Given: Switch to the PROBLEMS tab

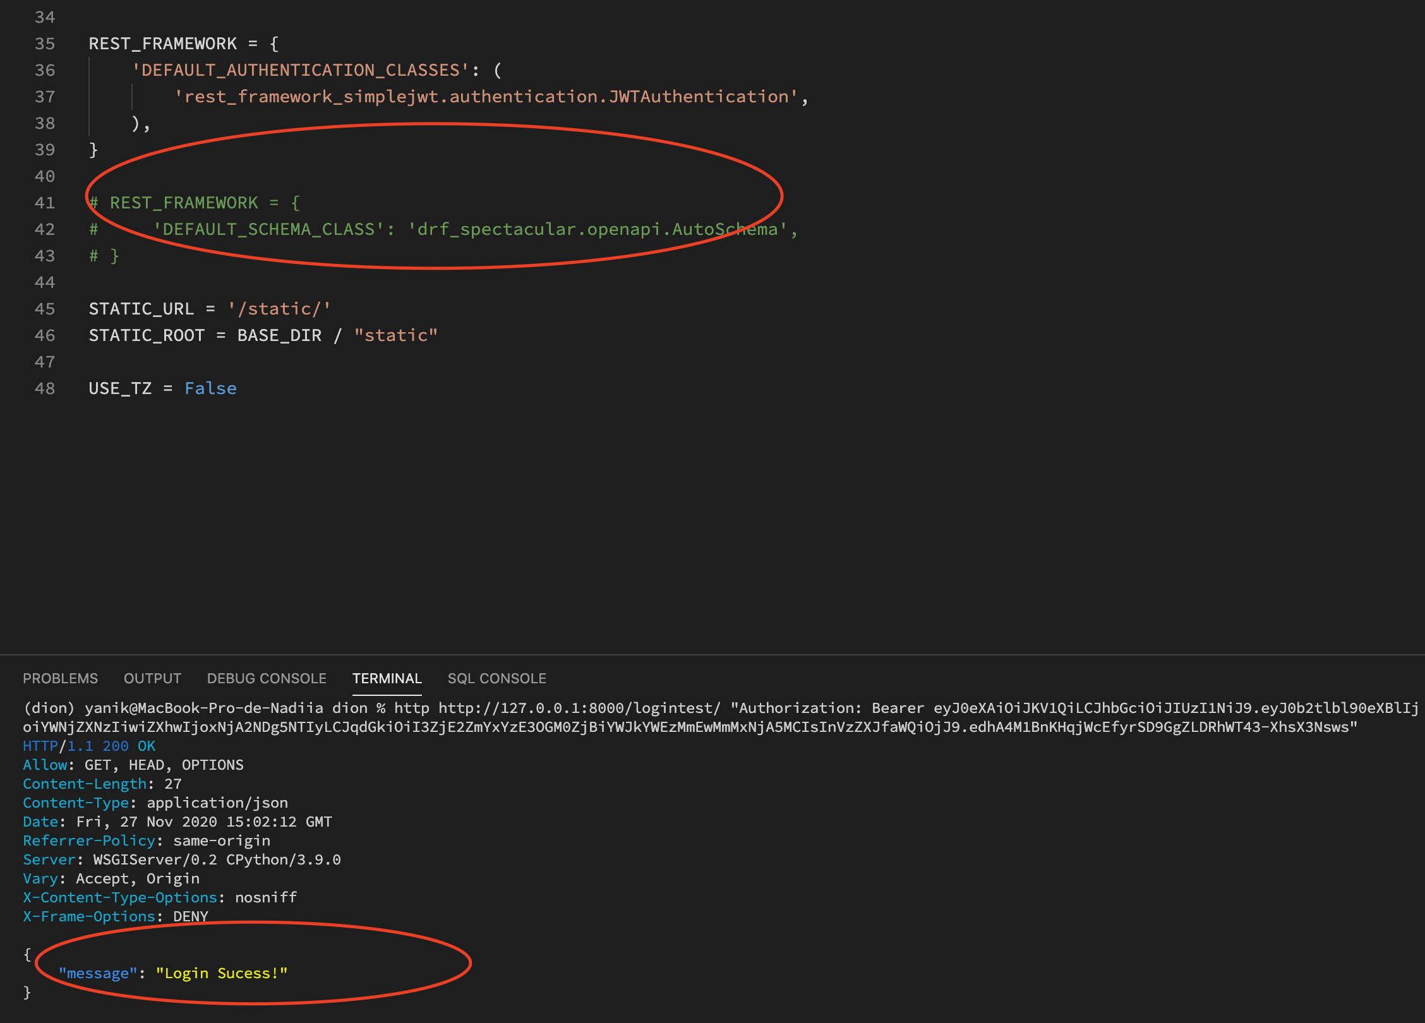Looking at the screenshot, I should (60, 678).
